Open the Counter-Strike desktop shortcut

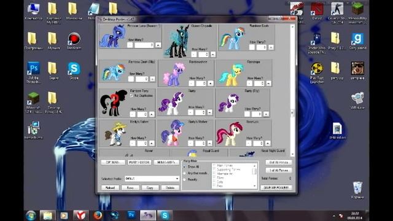[337, 12]
